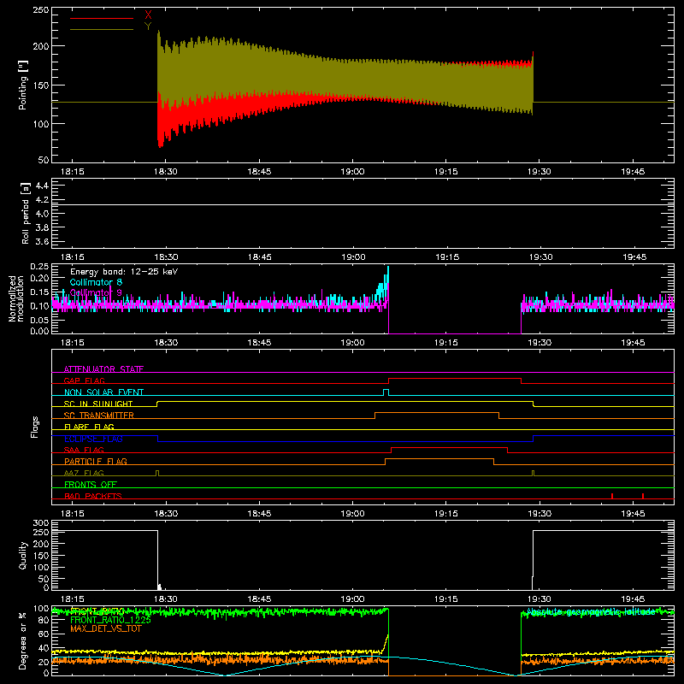Viewport: 684px width, 684px height.
Task: Select the orange MAX_DET_VS_TOT legend entry
Action: 106,628
